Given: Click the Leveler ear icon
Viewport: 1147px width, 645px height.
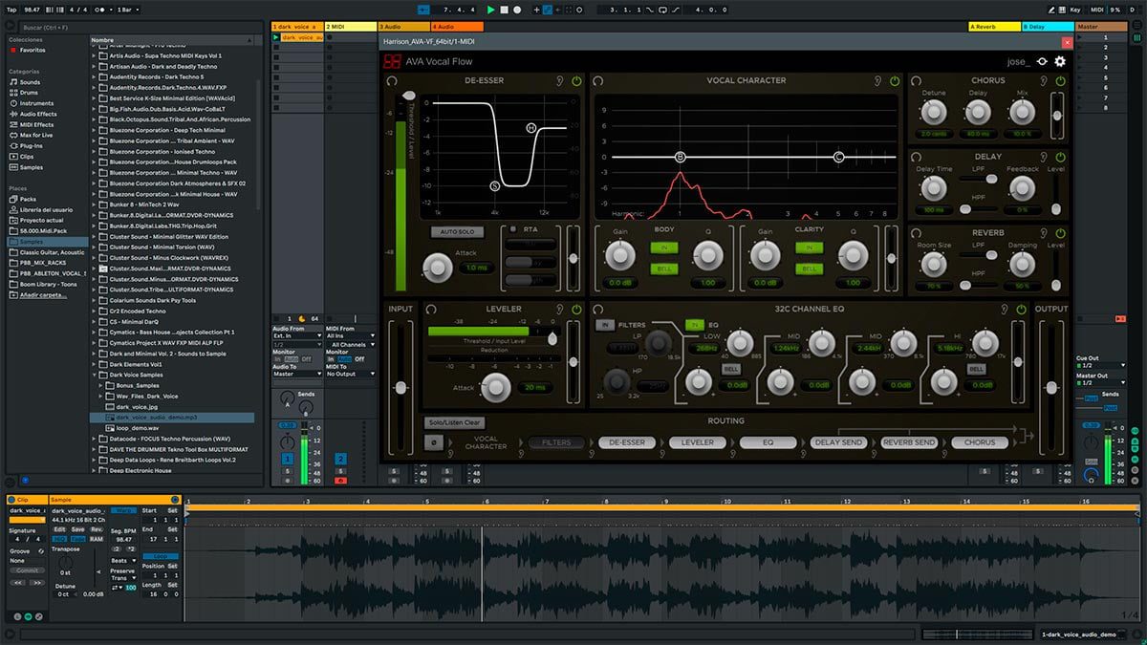Looking at the screenshot, I should pos(559,310).
